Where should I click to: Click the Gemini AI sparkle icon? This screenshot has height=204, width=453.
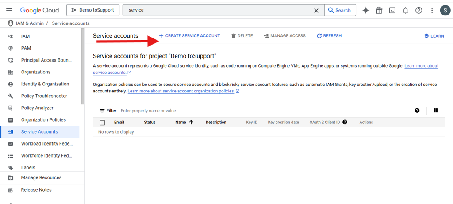(365, 10)
